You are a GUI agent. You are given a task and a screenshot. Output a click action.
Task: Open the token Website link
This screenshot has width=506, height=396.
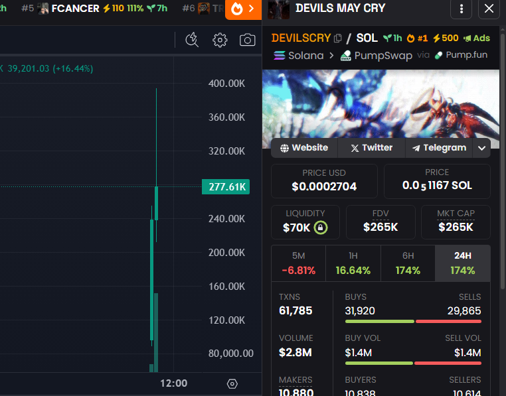click(x=304, y=148)
